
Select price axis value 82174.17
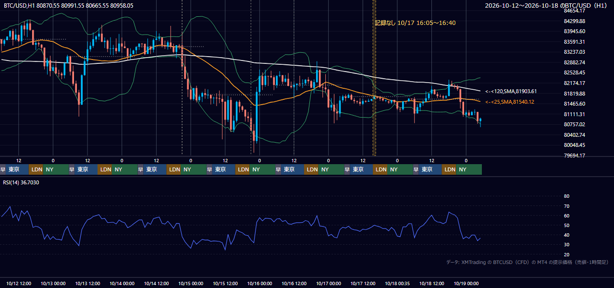(574, 83)
